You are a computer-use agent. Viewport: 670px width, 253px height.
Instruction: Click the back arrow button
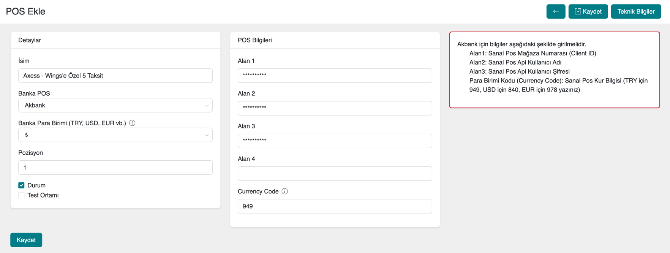(x=555, y=11)
